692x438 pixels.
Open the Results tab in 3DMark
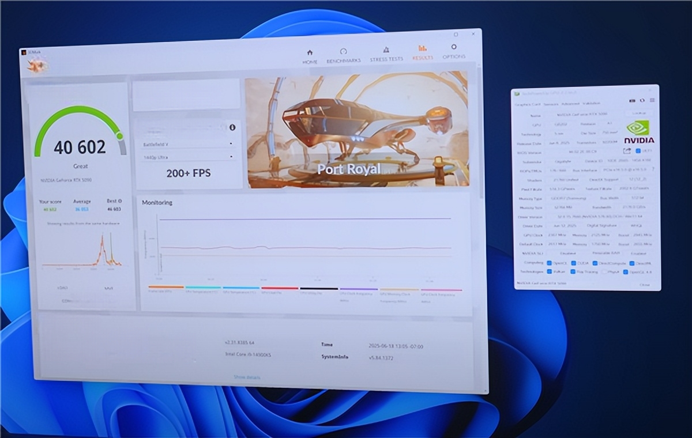(x=422, y=52)
